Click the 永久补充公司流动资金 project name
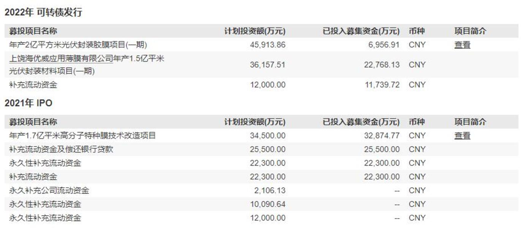Image resolution: width=531 pixels, height=228 pixels. pos(49,190)
